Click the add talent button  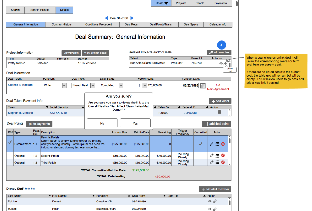coord(220,101)
